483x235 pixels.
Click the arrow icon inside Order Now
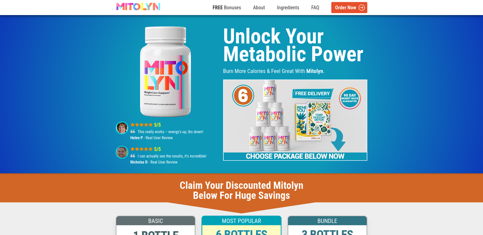tap(362, 8)
